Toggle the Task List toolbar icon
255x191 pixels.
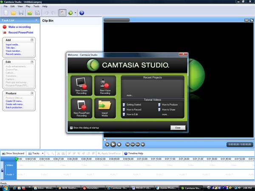point(62,13)
